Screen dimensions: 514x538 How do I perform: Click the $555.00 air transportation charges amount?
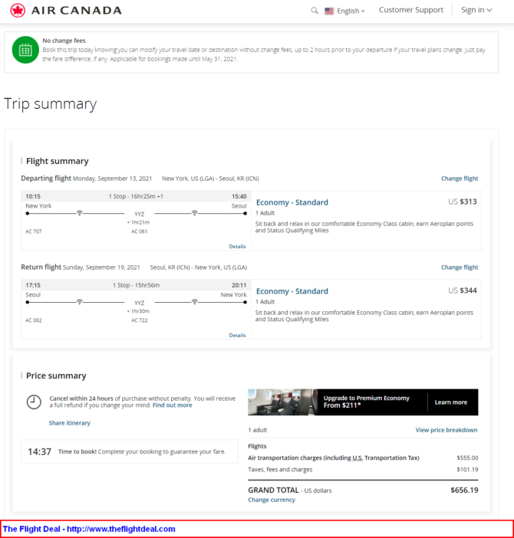pos(467,458)
